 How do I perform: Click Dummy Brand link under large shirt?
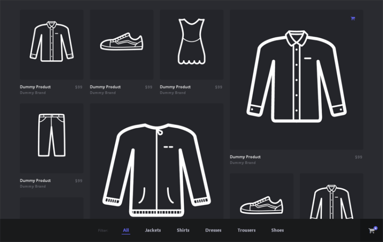pyautogui.click(x=243, y=163)
